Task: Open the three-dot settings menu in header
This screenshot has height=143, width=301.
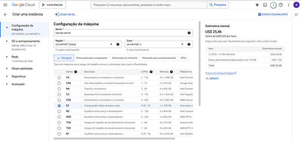Action: pos(288,5)
